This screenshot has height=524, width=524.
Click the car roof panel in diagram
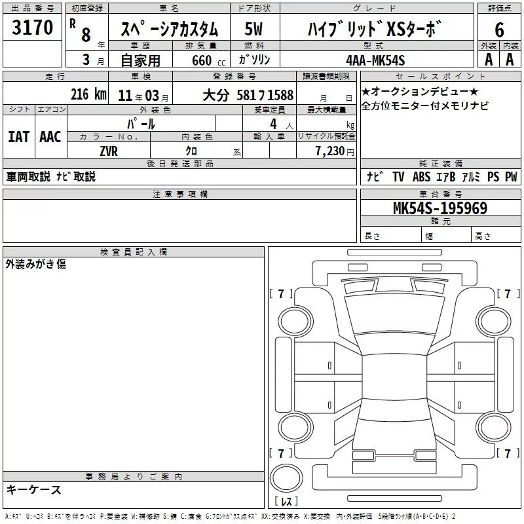[x=394, y=378]
